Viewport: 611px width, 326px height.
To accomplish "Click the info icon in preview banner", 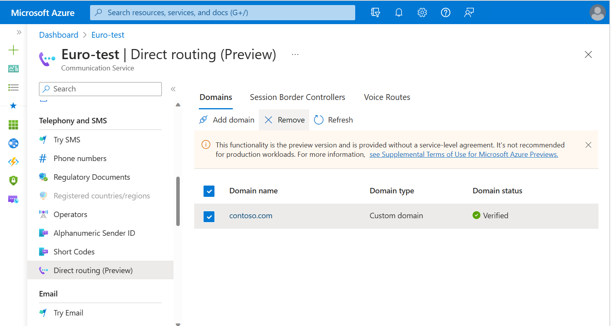I will pyautogui.click(x=206, y=145).
